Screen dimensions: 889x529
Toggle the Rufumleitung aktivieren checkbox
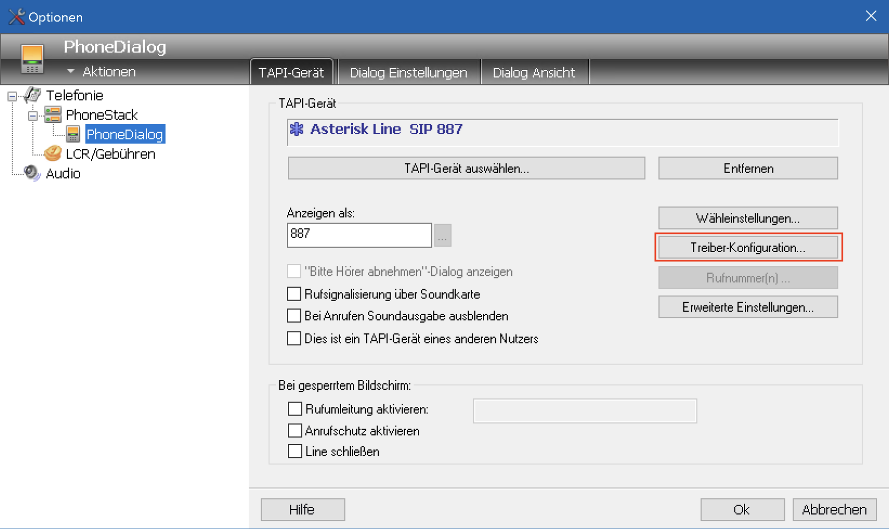click(x=295, y=409)
